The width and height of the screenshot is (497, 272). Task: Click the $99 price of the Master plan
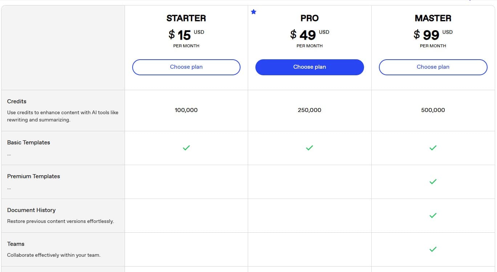point(430,35)
